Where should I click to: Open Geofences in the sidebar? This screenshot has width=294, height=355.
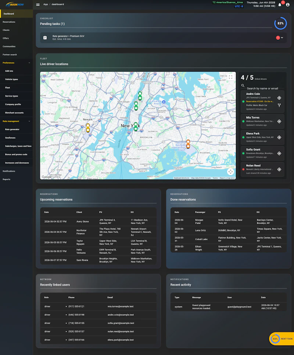point(16,138)
